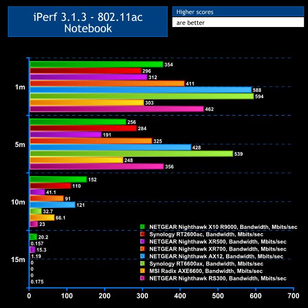Click the purple NETGEAR Nighthawk XR500 legend swatch

[x=143, y=241]
